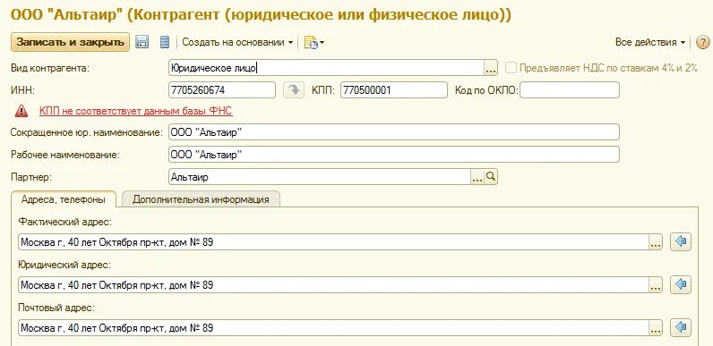Click the Рабочее наименование field
Viewport: 713px width, 346px height.
coord(394,155)
